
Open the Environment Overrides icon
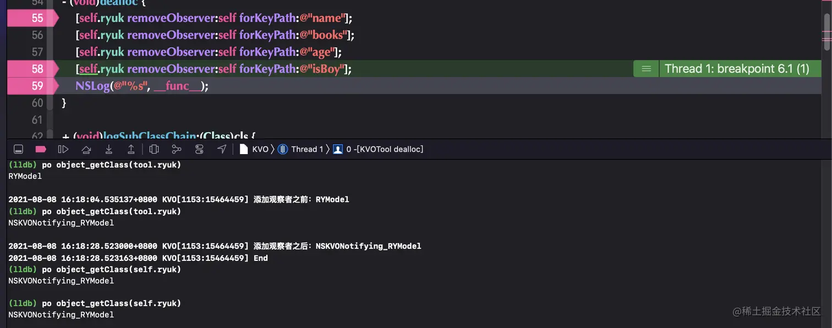click(199, 149)
